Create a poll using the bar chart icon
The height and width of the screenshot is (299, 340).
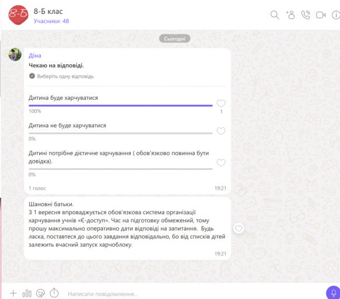(27, 293)
